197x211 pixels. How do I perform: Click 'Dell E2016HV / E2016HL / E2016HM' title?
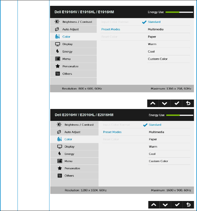click(84, 115)
